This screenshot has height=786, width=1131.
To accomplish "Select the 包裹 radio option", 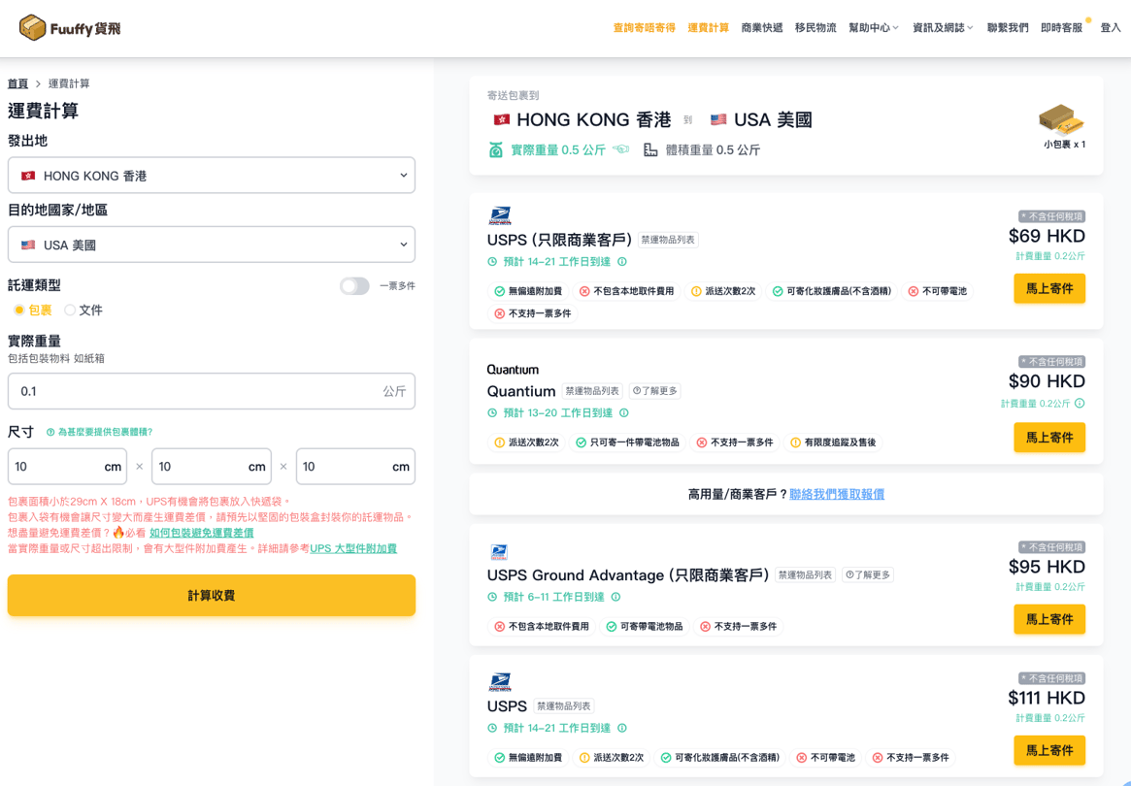I will coord(19,311).
